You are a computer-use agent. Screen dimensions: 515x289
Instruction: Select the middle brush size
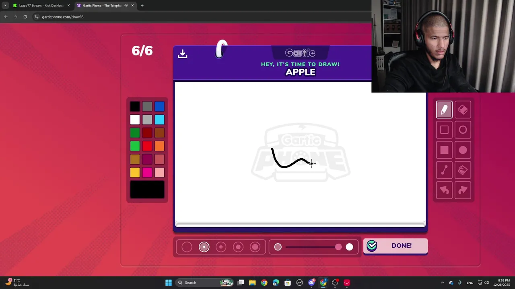pyautogui.click(x=221, y=247)
